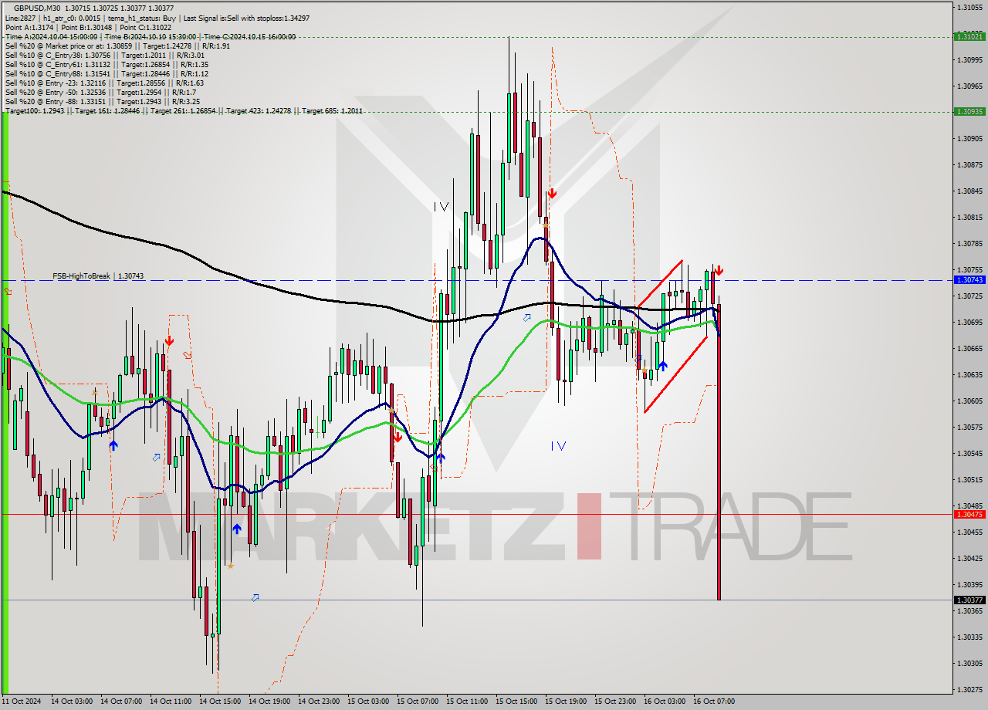Image resolution: width=988 pixels, height=710 pixels.
Task: Click the 'Sell %20 @ Entry -88: 1.33151' line
Action: [103, 102]
